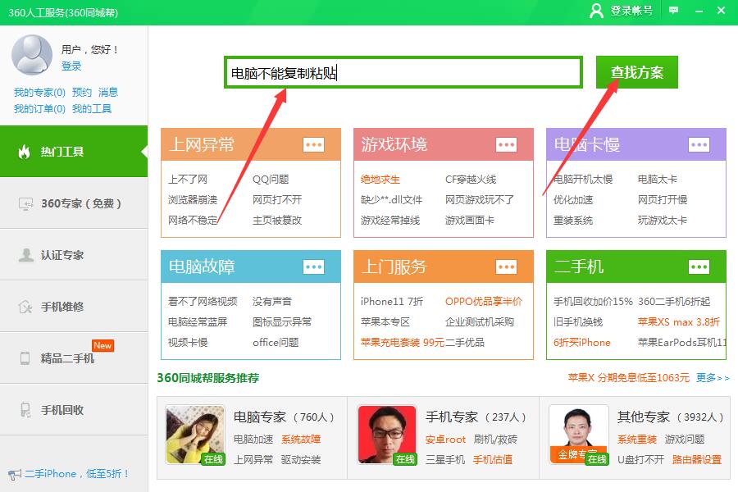Expand more options in 上网异常 card
This screenshot has height=492, width=738.
(313, 144)
